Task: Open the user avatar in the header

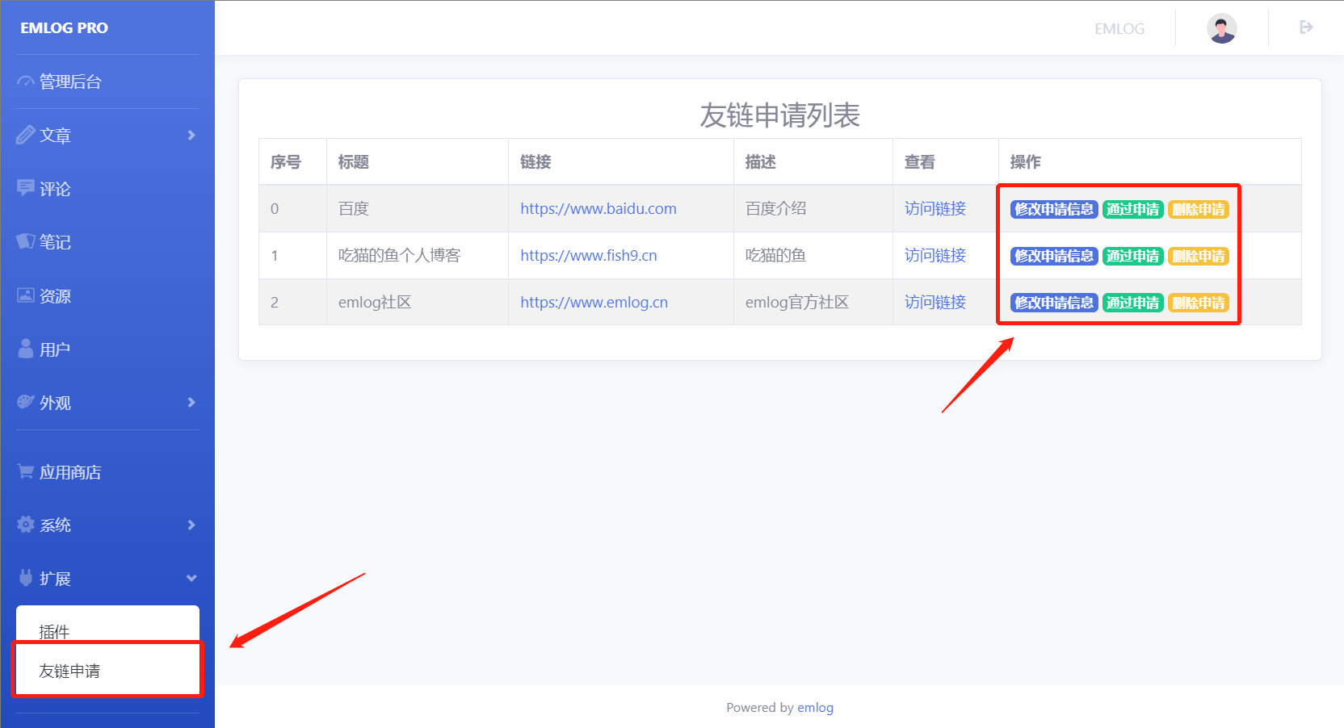Action: click(x=1222, y=28)
